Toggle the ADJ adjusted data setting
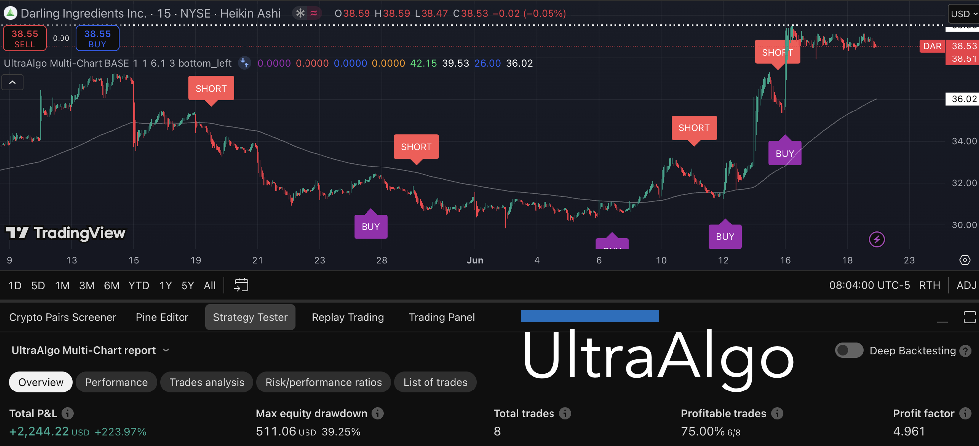 [966, 285]
